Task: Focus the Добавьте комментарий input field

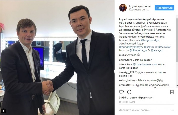Action: point(144,110)
